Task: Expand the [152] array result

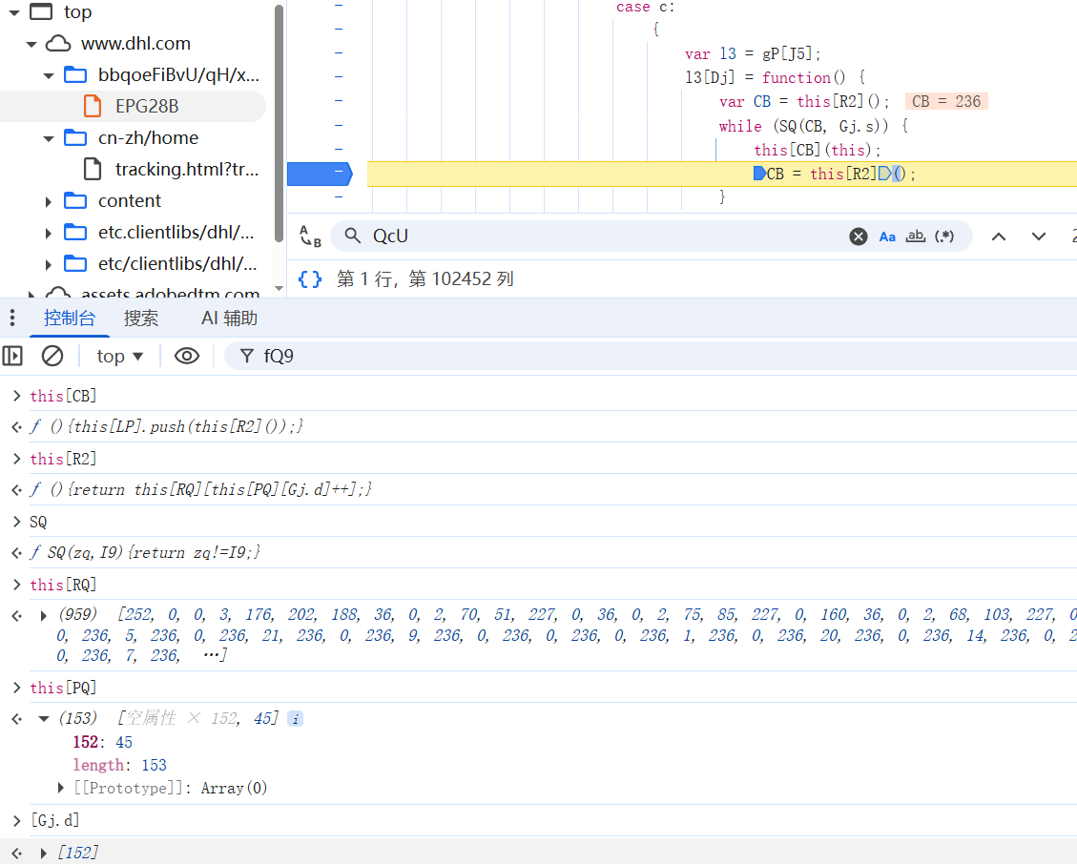Action: click(x=43, y=853)
